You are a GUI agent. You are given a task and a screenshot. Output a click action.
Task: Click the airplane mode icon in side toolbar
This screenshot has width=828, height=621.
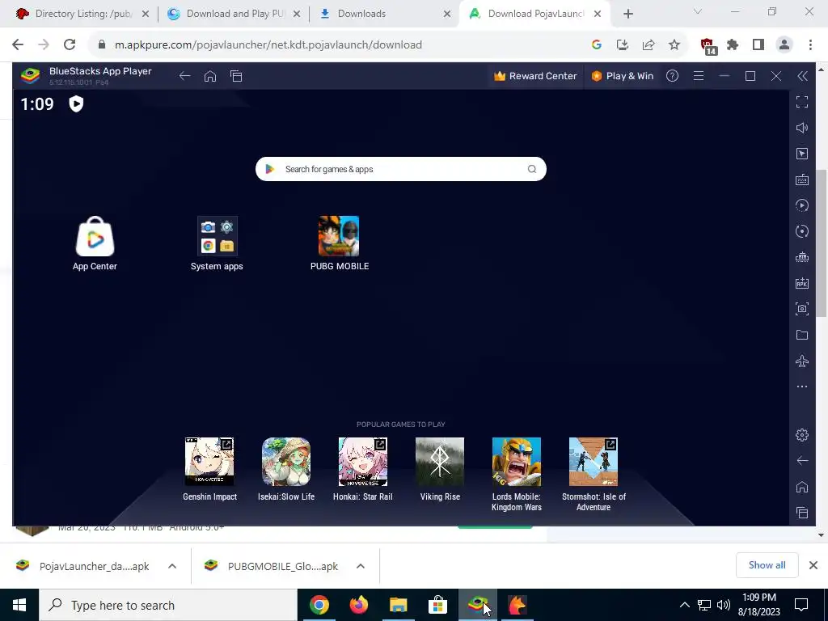[x=802, y=361]
